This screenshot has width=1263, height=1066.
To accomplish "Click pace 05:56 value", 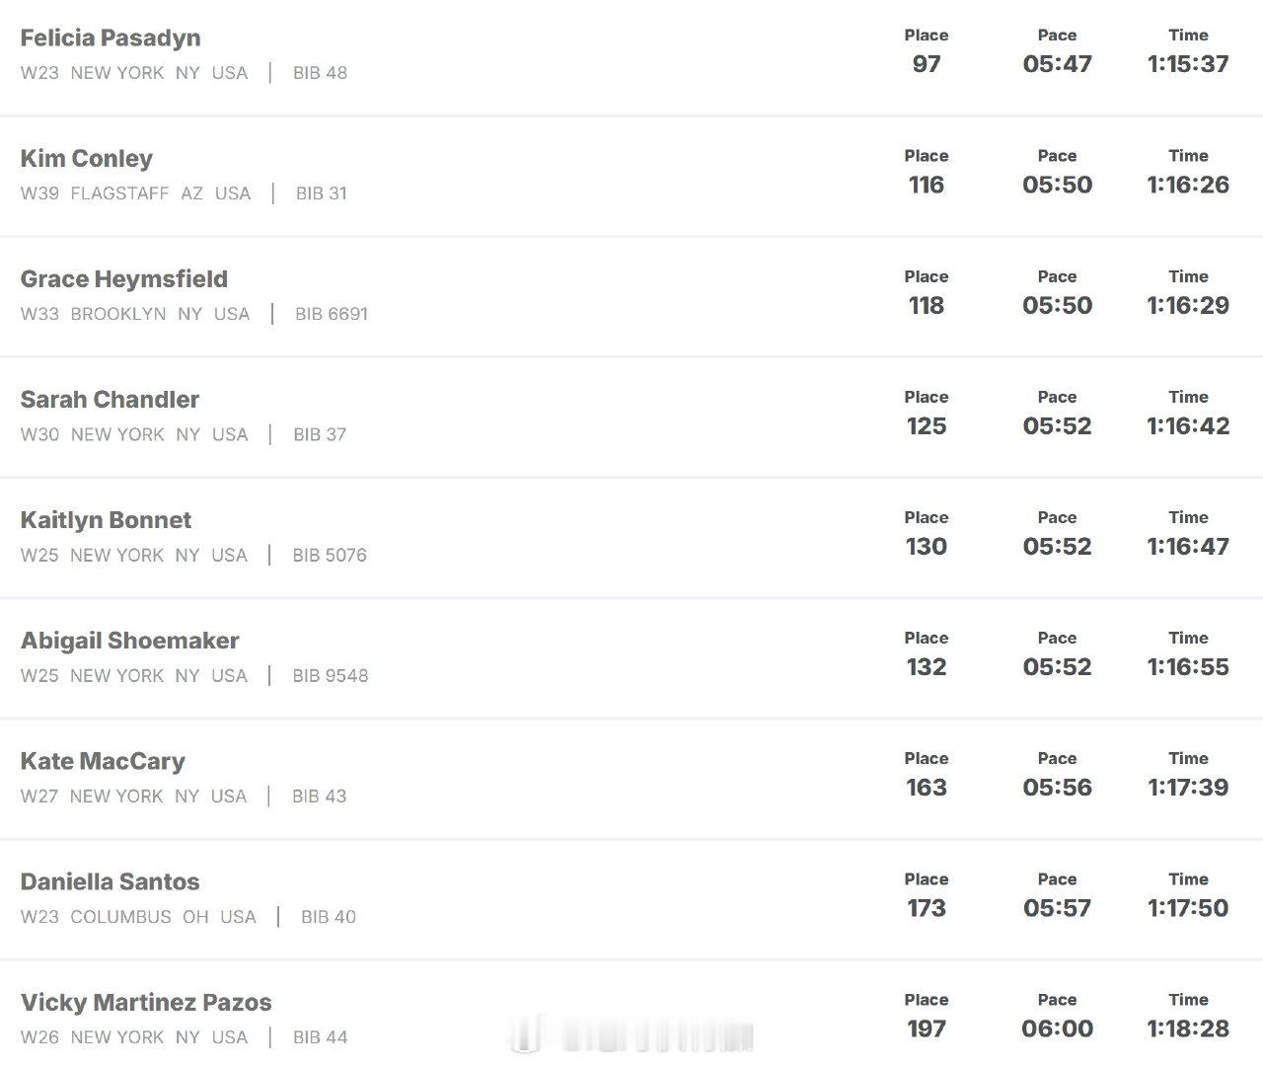I will 1057,788.
